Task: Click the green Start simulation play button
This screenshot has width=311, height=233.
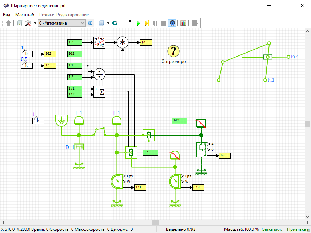Action: [x=138, y=23]
